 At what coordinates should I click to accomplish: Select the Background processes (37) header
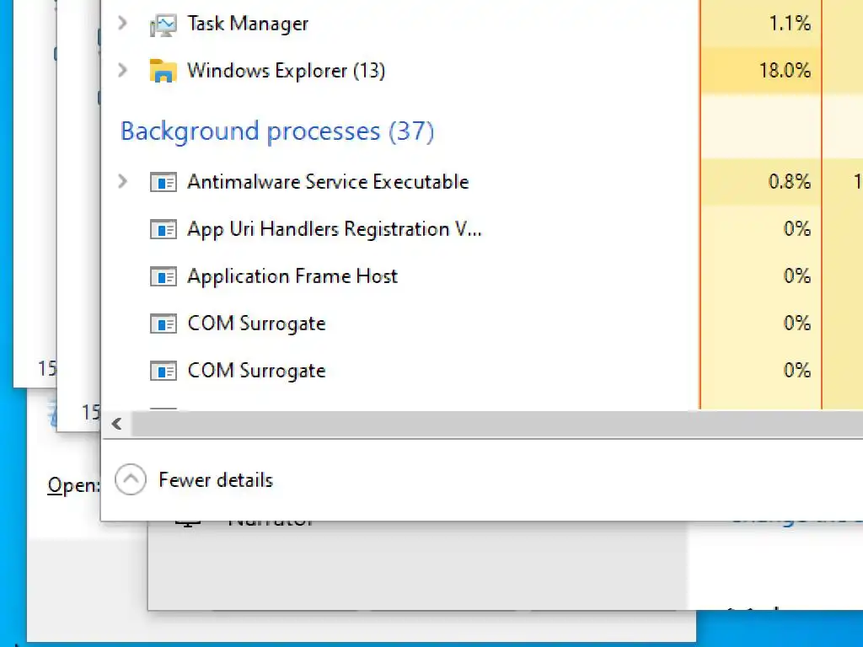coord(276,131)
